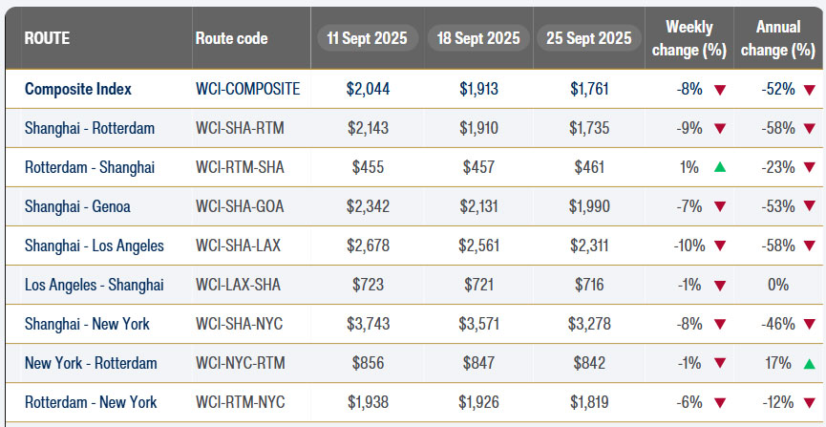Select the 25 Sept 2025 date header

click(588, 38)
